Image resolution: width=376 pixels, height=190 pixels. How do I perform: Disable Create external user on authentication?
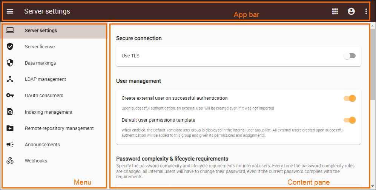[350, 98]
